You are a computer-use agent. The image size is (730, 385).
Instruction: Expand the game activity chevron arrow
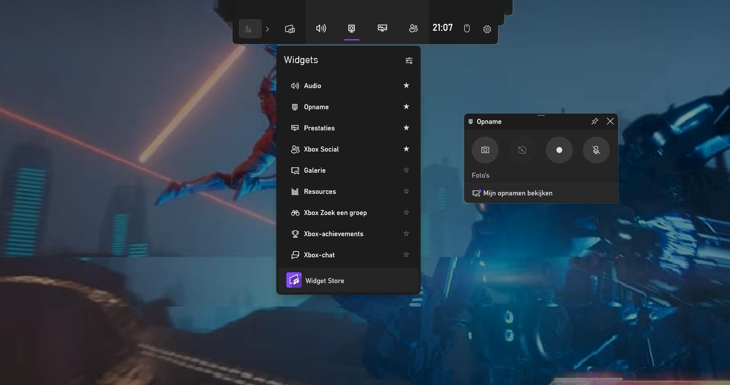click(267, 29)
